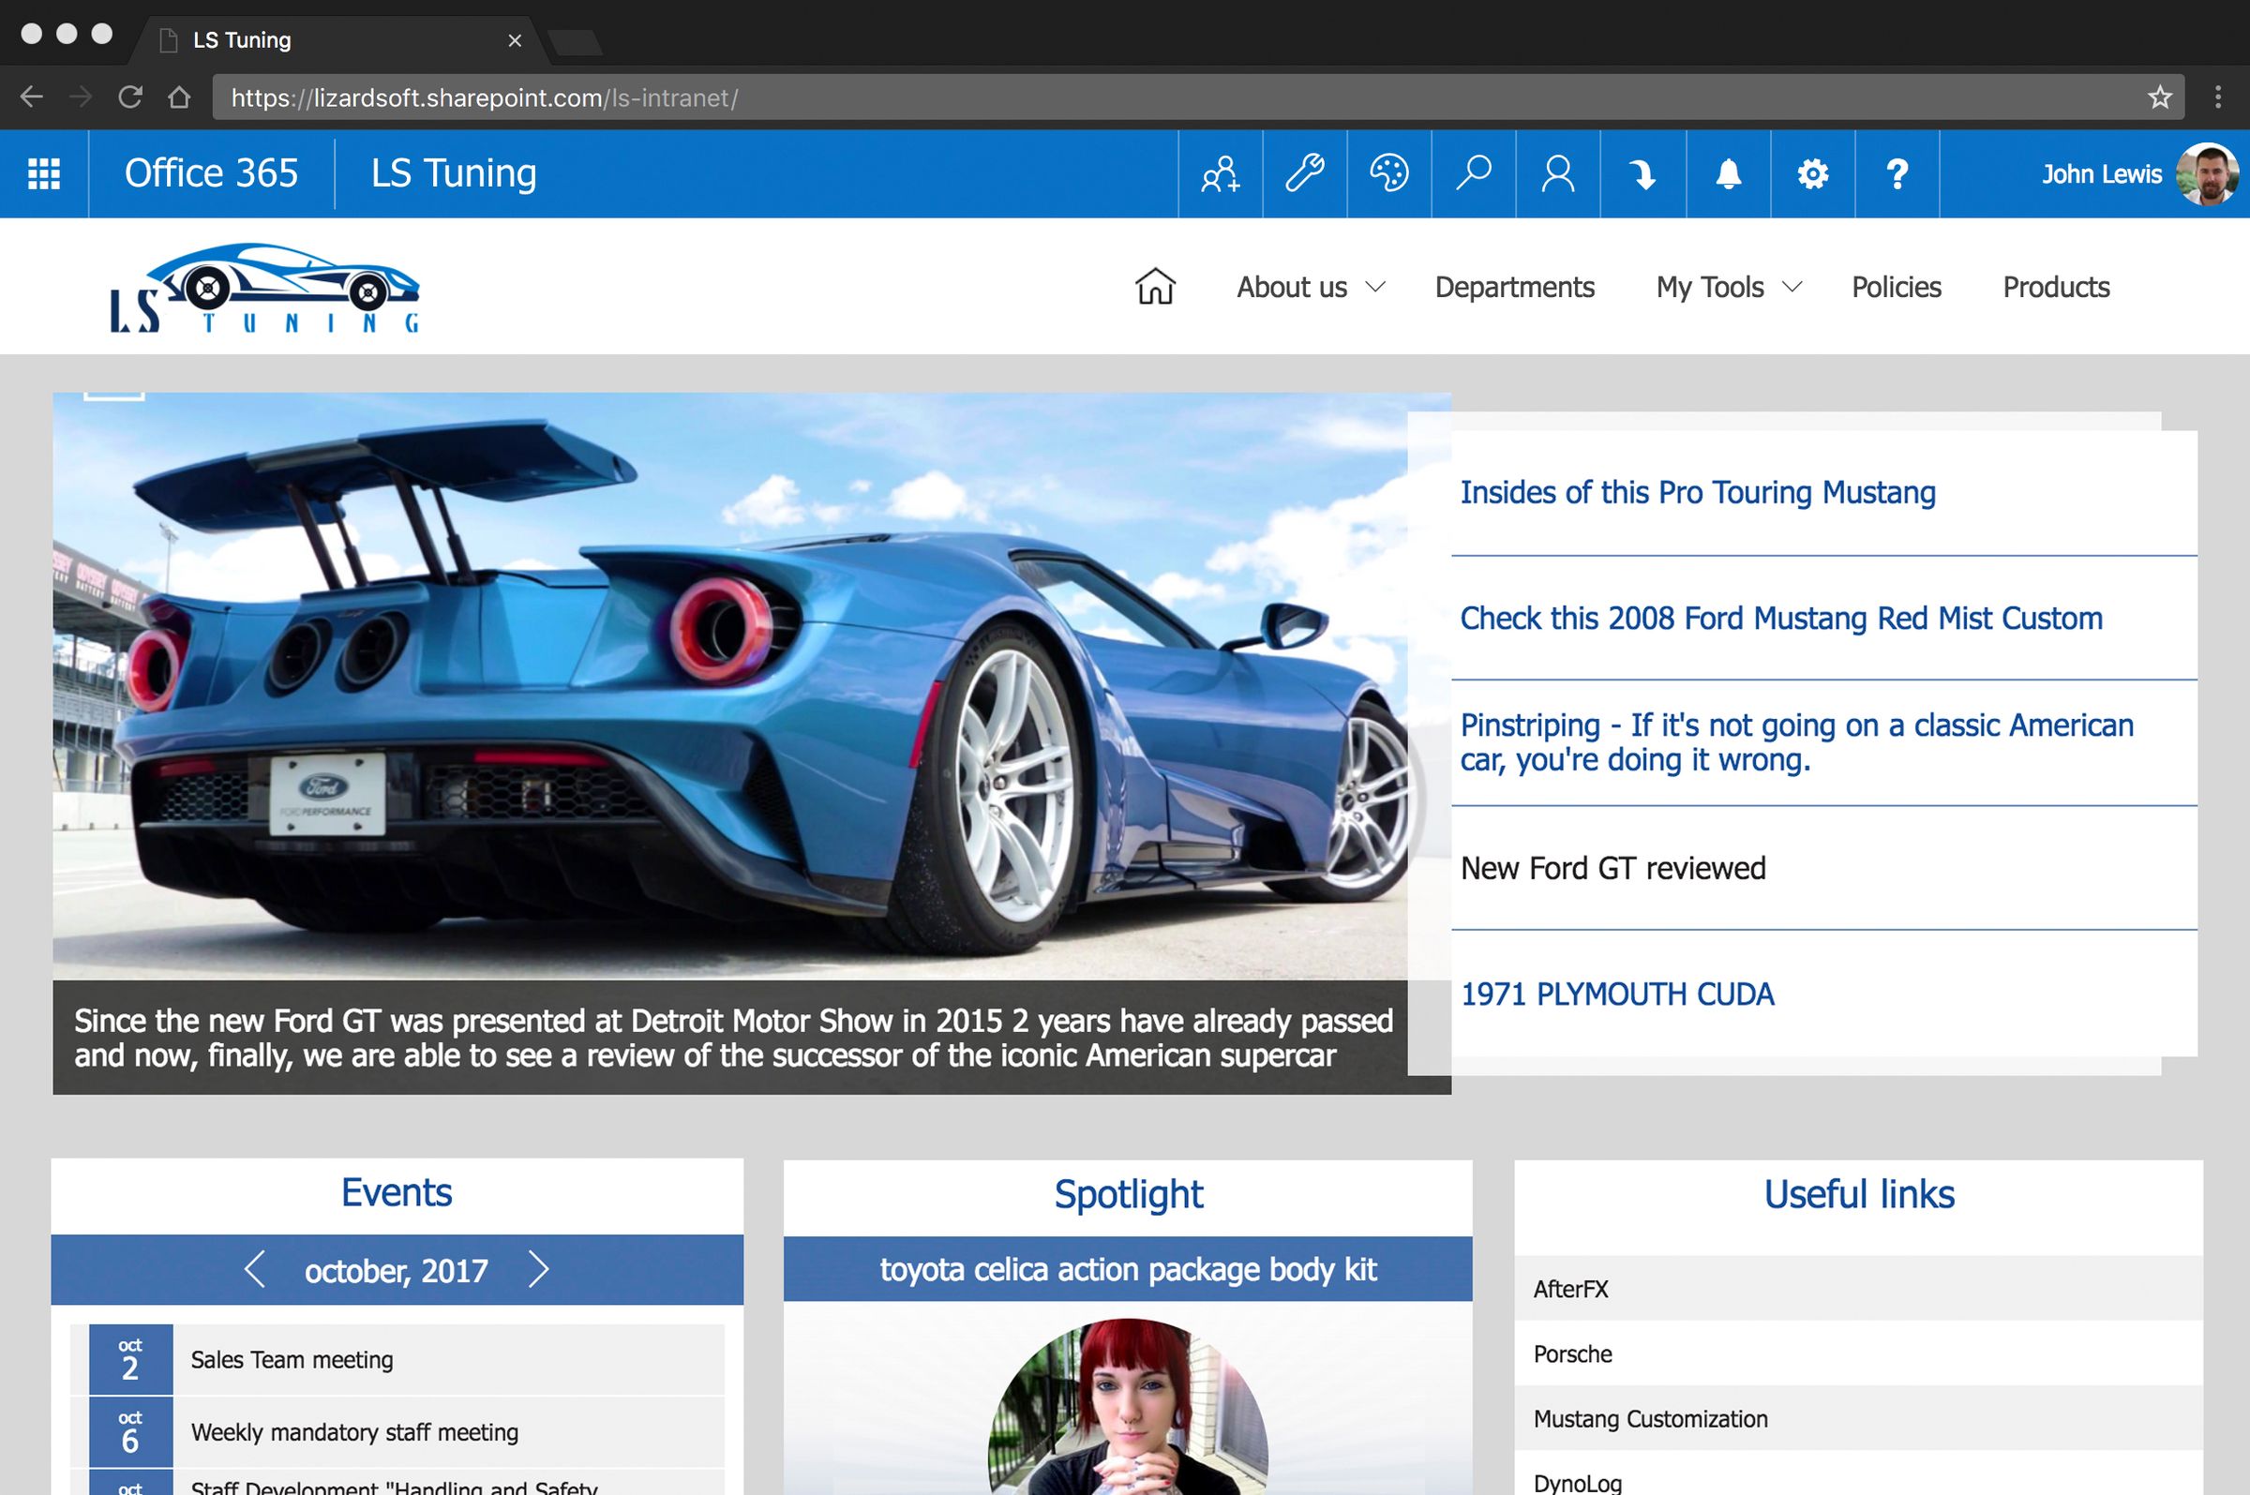Click the user profile icon in the suite bar
Viewport: 2250px width, 1495px height.
pyautogui.click(x=1558, y=173)
